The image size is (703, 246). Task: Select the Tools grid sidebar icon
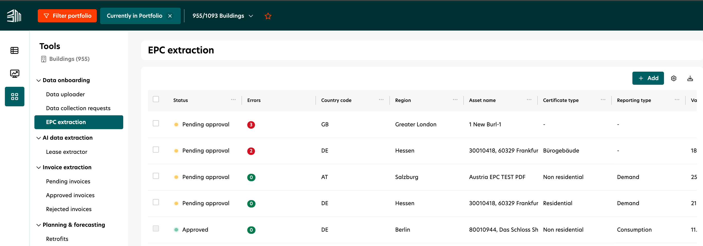click(x=14, y=97)
